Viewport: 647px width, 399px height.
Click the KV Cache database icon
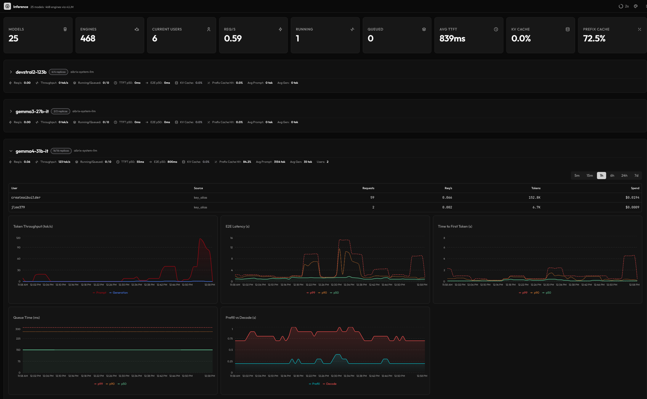tap(568, 29)
